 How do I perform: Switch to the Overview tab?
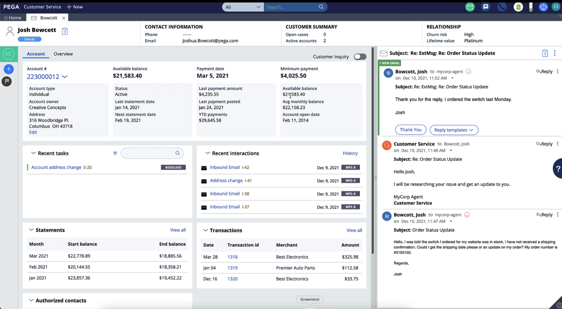pos(63,54)
